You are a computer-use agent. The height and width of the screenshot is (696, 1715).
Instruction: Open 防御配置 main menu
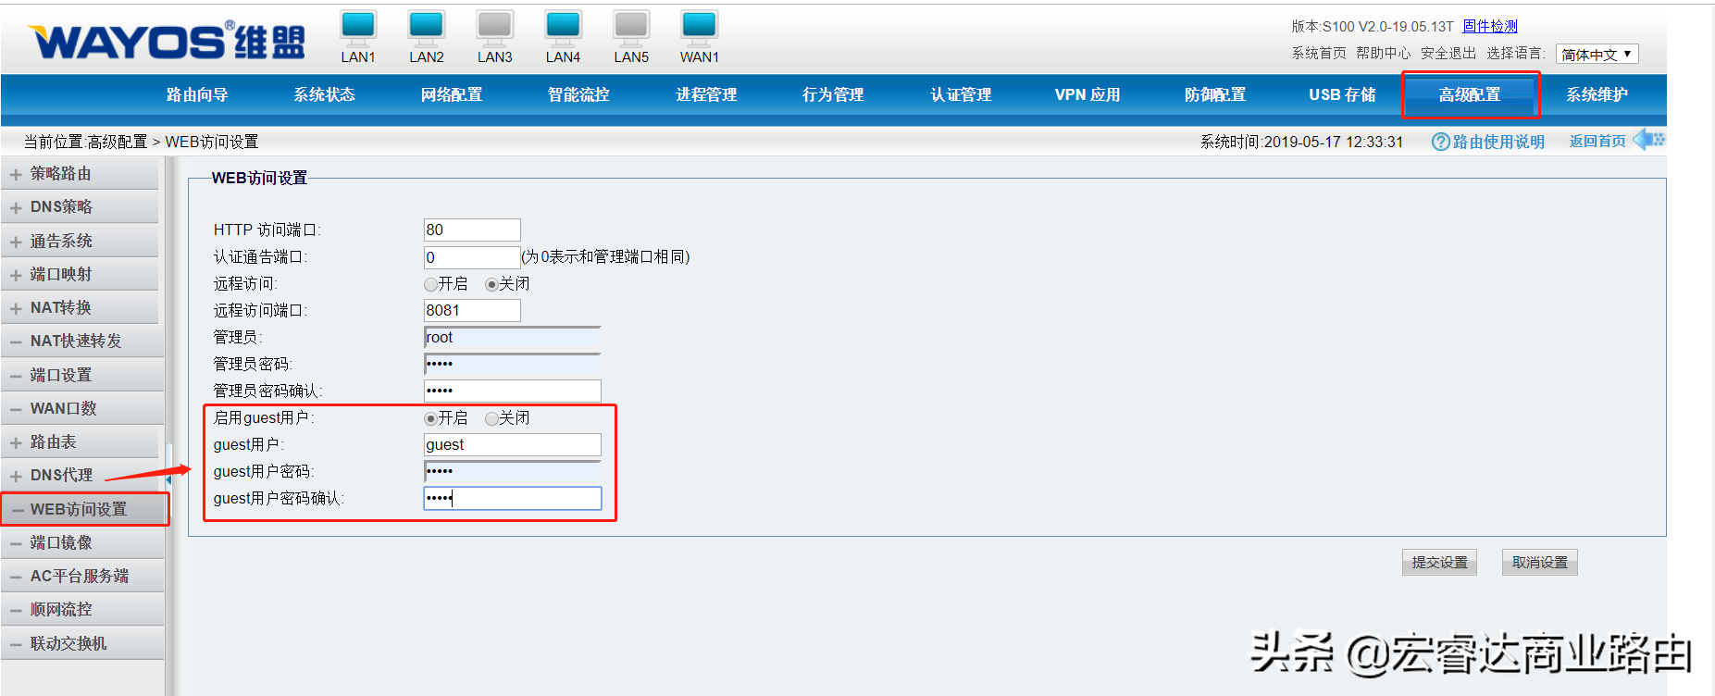click(1215, 94)
